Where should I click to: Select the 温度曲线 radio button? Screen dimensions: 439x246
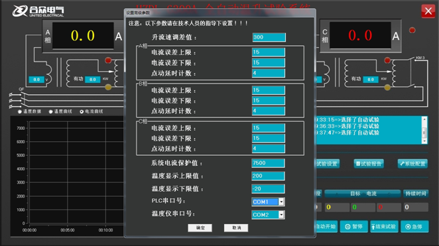coord(50,111)
